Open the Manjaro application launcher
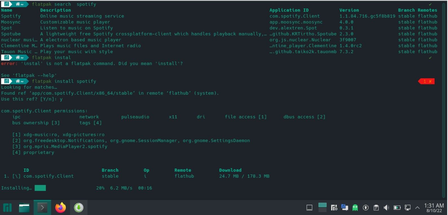 point(7,208)
